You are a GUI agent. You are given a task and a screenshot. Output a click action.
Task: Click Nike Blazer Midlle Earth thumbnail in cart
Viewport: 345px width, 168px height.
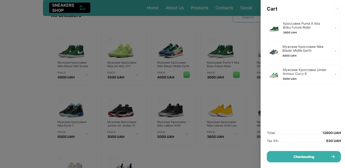pos(274,52)
